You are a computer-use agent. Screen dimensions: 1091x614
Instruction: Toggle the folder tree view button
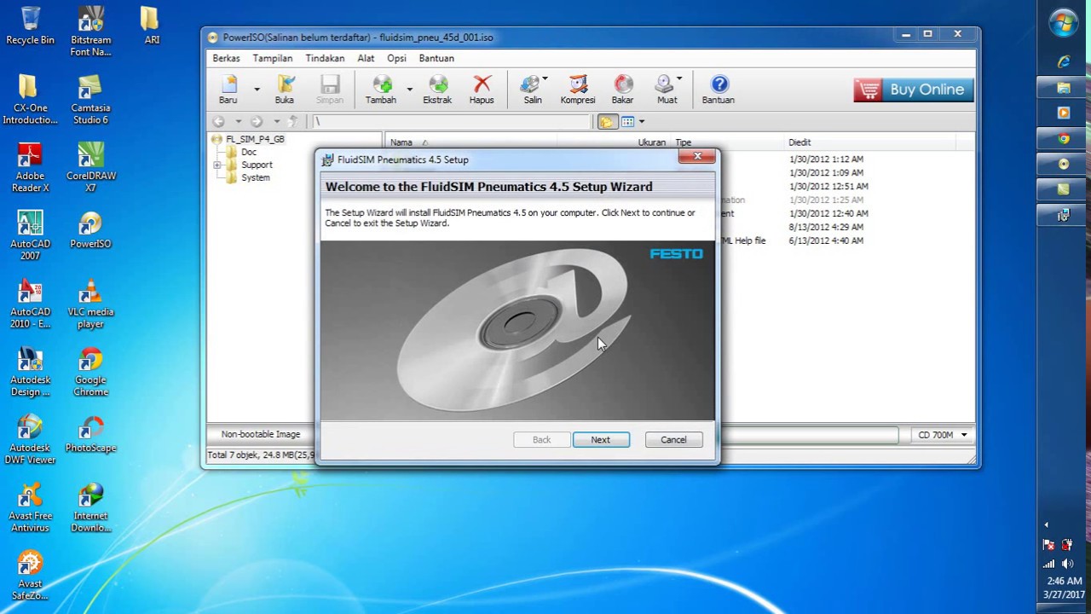[x=606, y=122]
